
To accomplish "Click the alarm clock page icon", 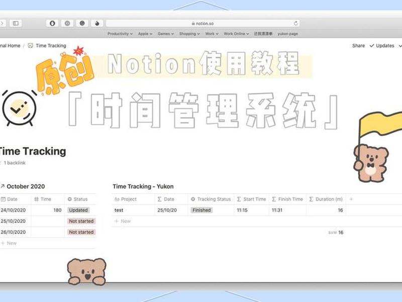I will click(x=19, y=108).
